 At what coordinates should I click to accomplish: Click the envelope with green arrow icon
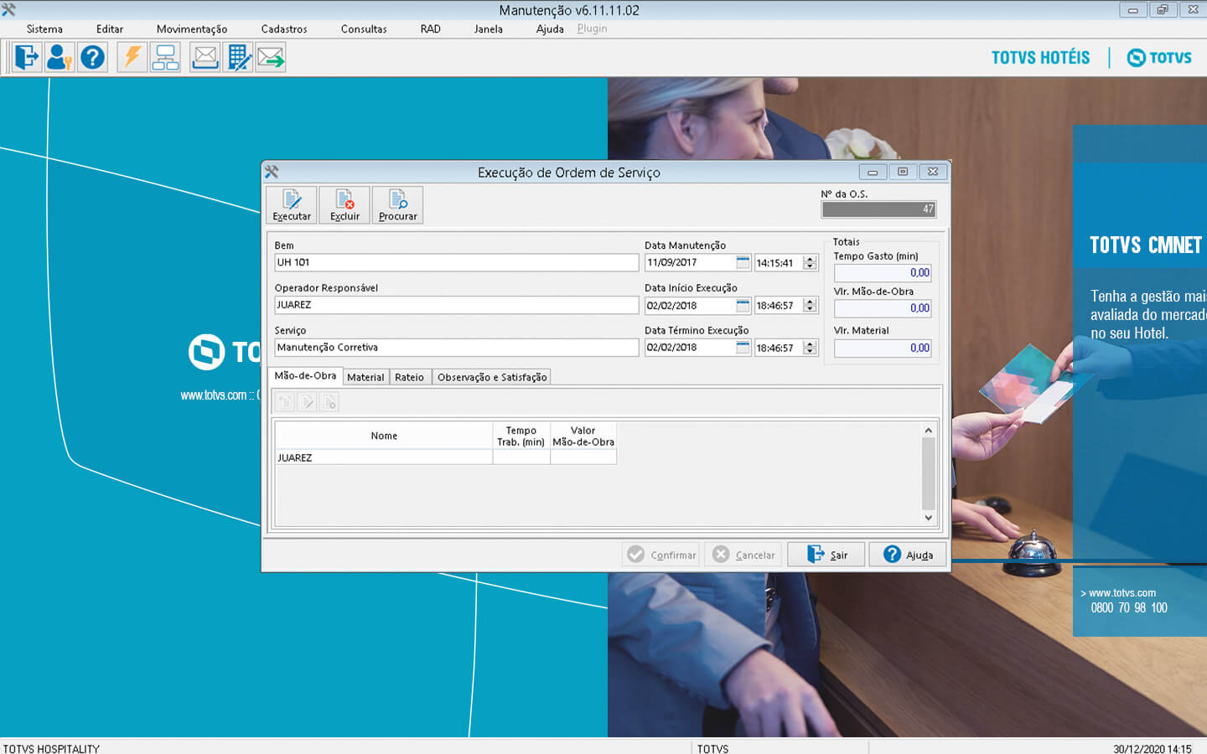tap(271, 58)
